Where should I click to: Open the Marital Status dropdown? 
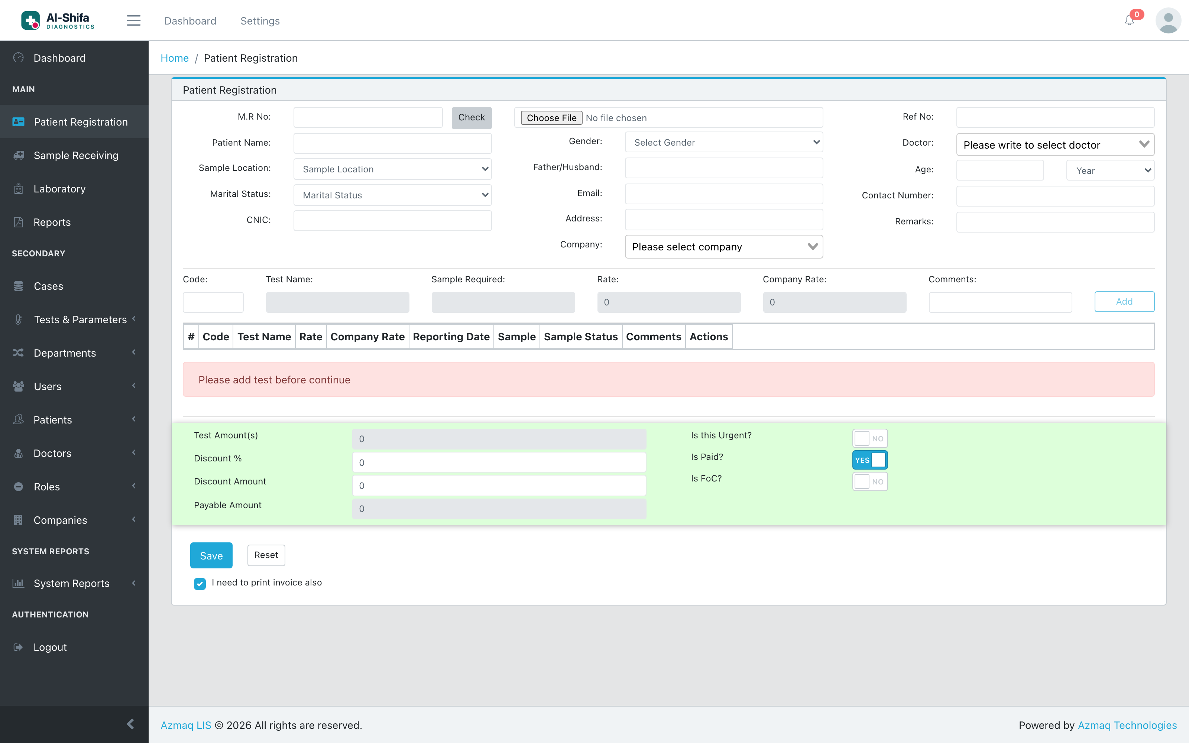393,195
